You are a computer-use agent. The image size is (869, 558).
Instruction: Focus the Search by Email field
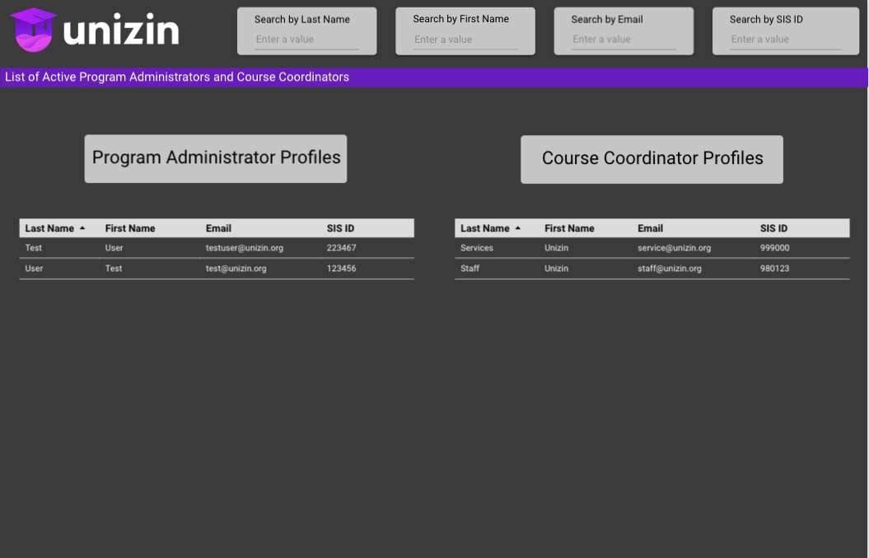pyautogui.click(x=624, y=40)
